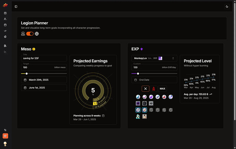This screenshot has width=236, height=149.
Task: Toggle the X no-burning option button
Action: (x=145, y=88)
